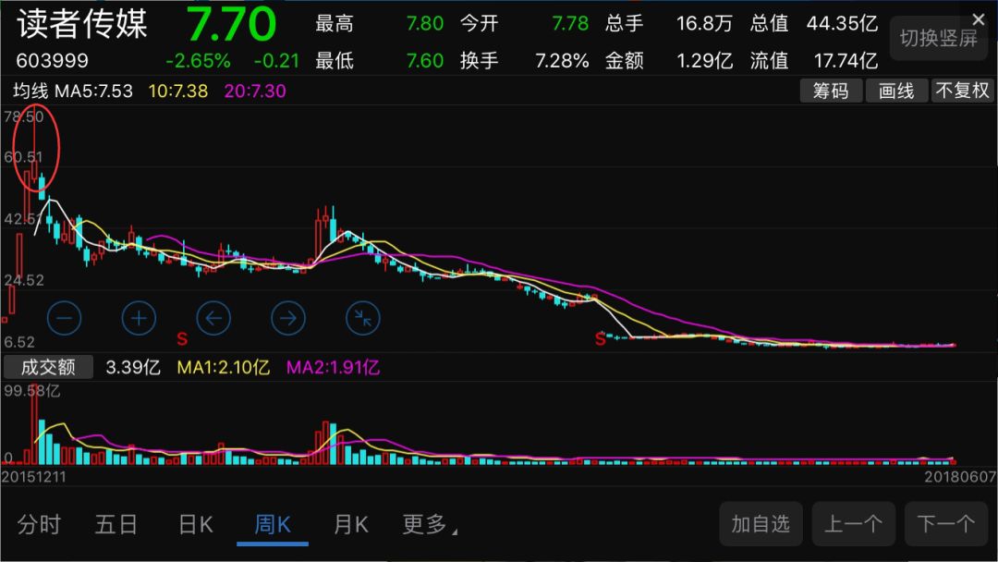The width and height of the screenshot is (998, 562).
Task: Select the 周K tab
Action: (x=273, y=524)
